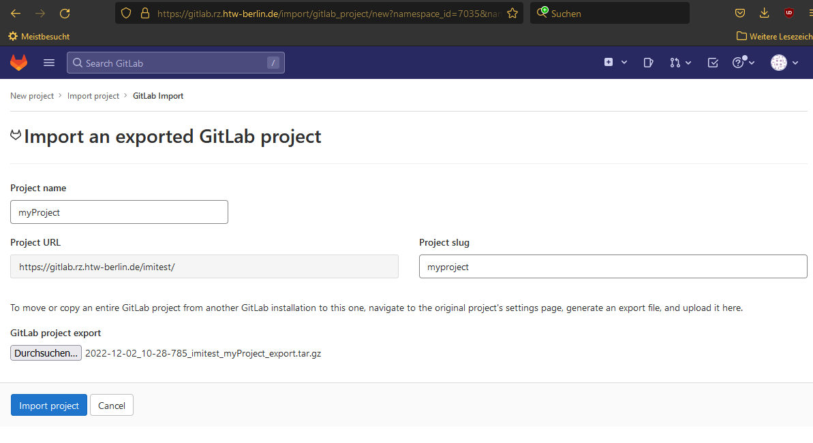
Task: Open the help question mark icon
Action: tap(738, 63)
